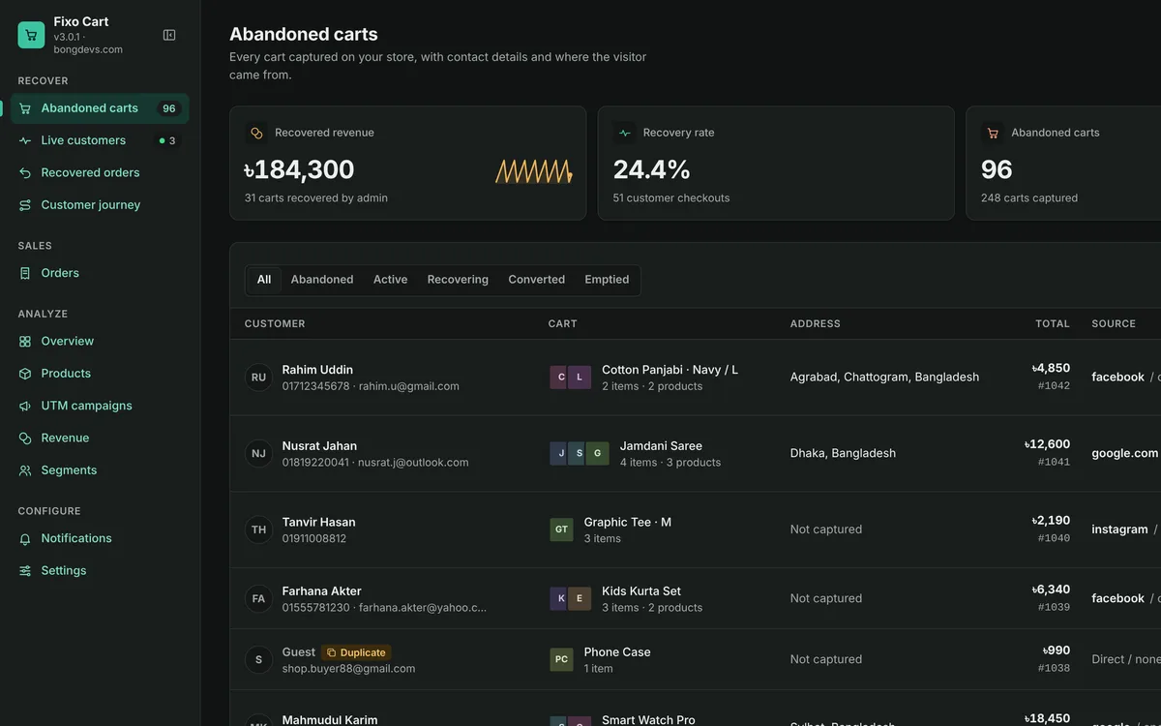
Task: Open the Overview analytics page
Action: pos(100,341)
